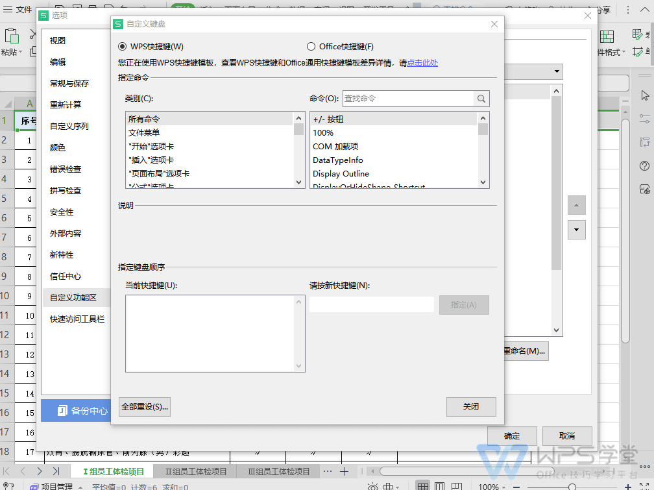Click the move-up arrow button in Options
Screen dimensions: 654x490
click(x=576, y=205)
